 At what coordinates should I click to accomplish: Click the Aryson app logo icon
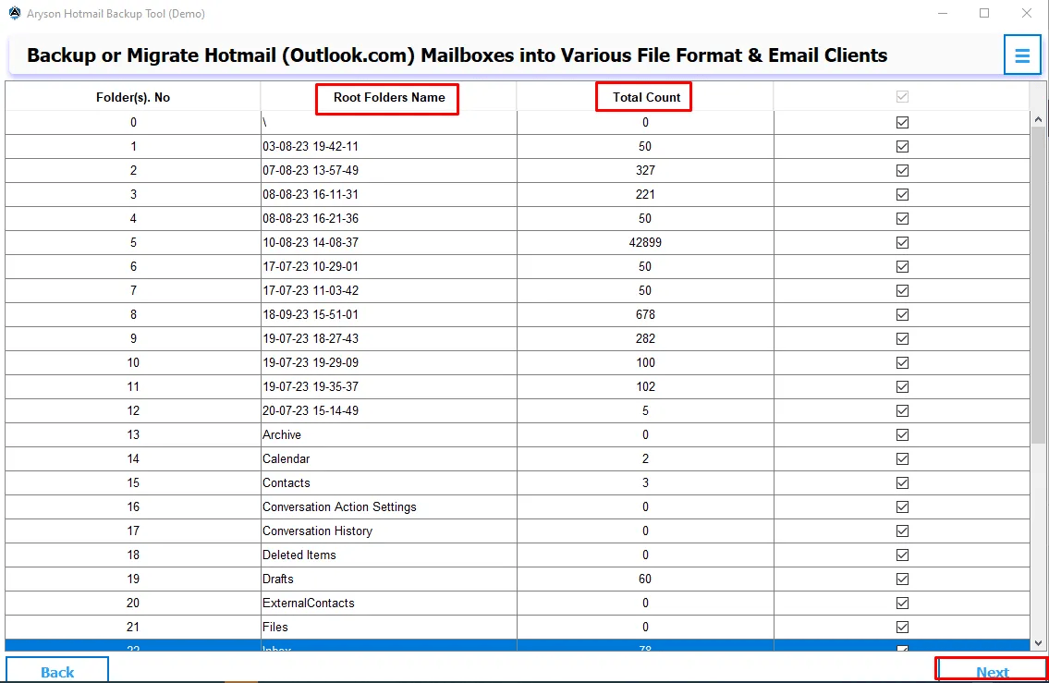(14, 13)
